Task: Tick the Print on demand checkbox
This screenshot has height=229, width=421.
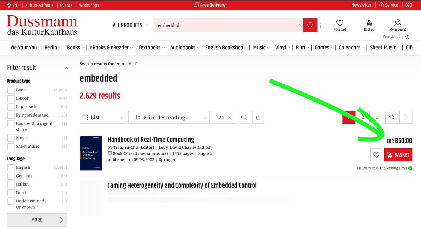Action: [x=11, y=115]
